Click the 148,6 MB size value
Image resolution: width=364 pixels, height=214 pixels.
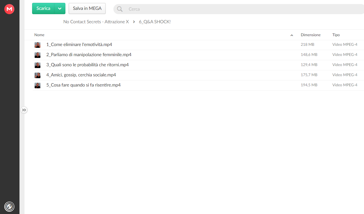309,55
